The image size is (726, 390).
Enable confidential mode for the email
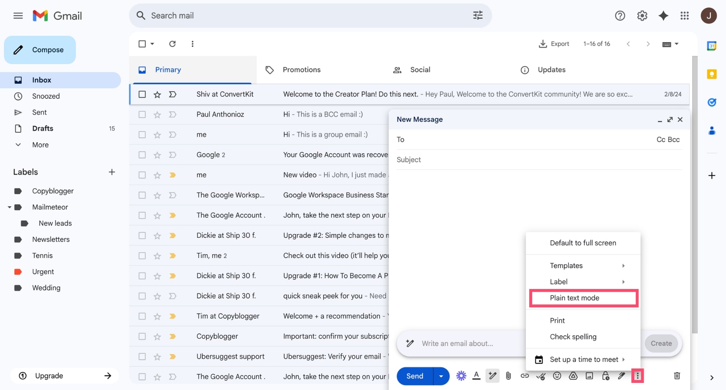[605, 376]
